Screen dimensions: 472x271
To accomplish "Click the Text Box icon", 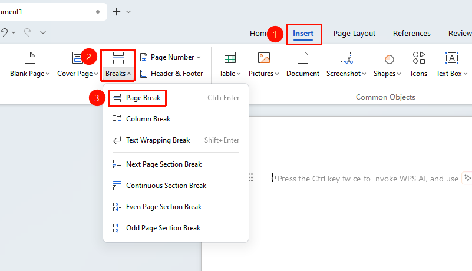I will point(452,58).
